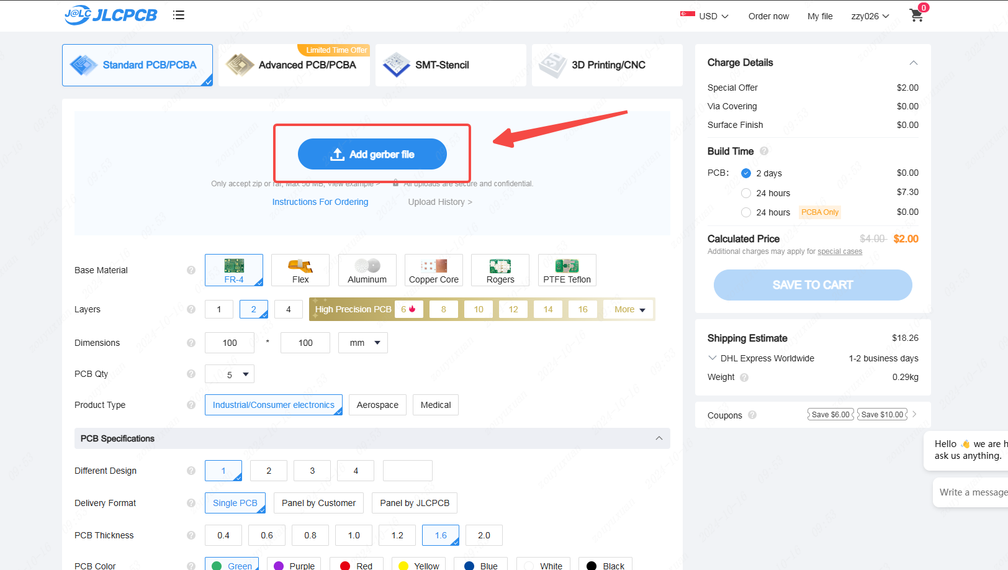This screenshot has height=570, width=1008.
Task: Set PCB thickness to 0.8
Action: pos(310,535)
